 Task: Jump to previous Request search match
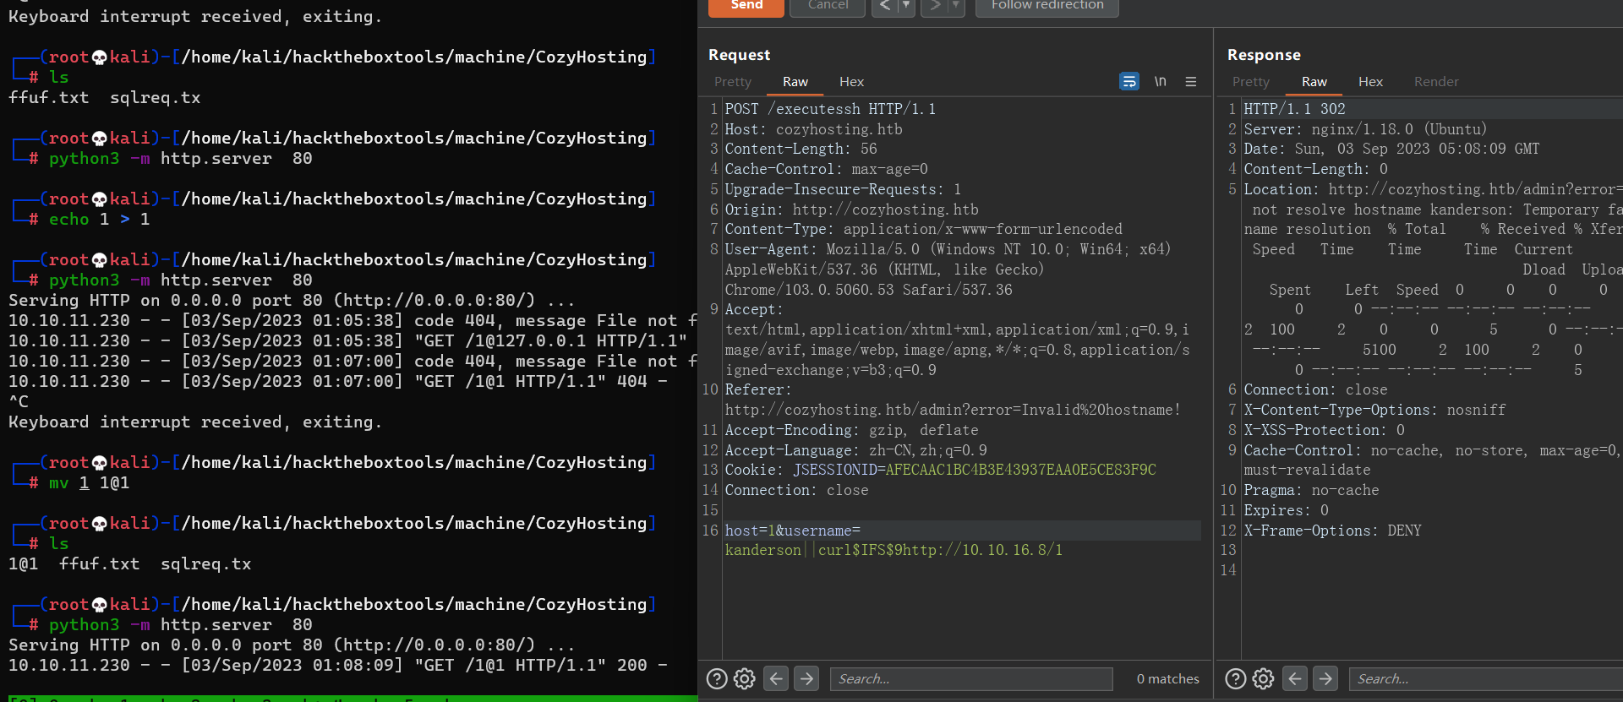(776, 678)
